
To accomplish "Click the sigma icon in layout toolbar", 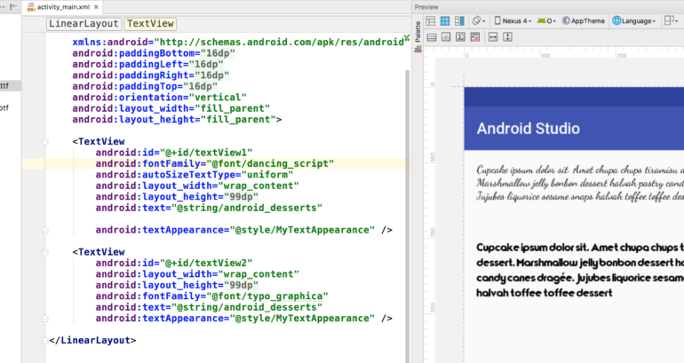I will pyautogui.click(x=461, y=37).
